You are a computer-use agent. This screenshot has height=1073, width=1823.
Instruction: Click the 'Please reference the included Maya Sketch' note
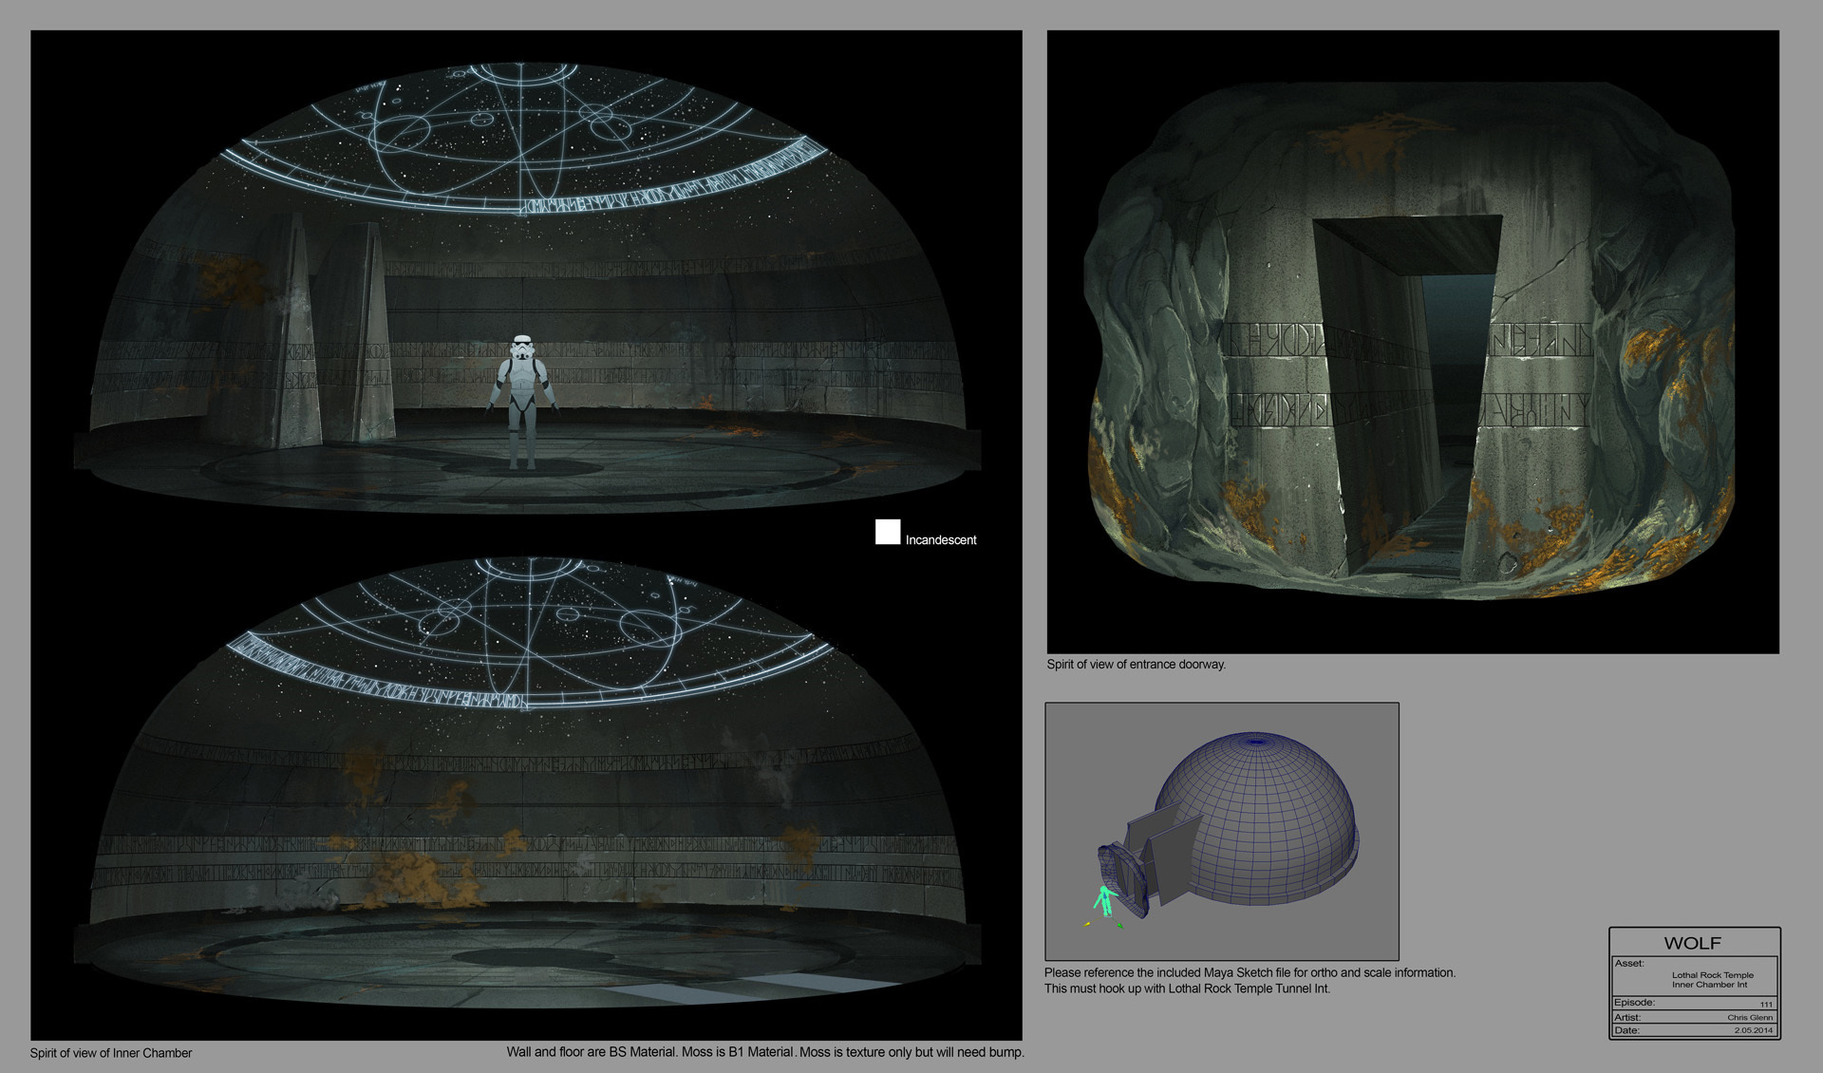1250,972
